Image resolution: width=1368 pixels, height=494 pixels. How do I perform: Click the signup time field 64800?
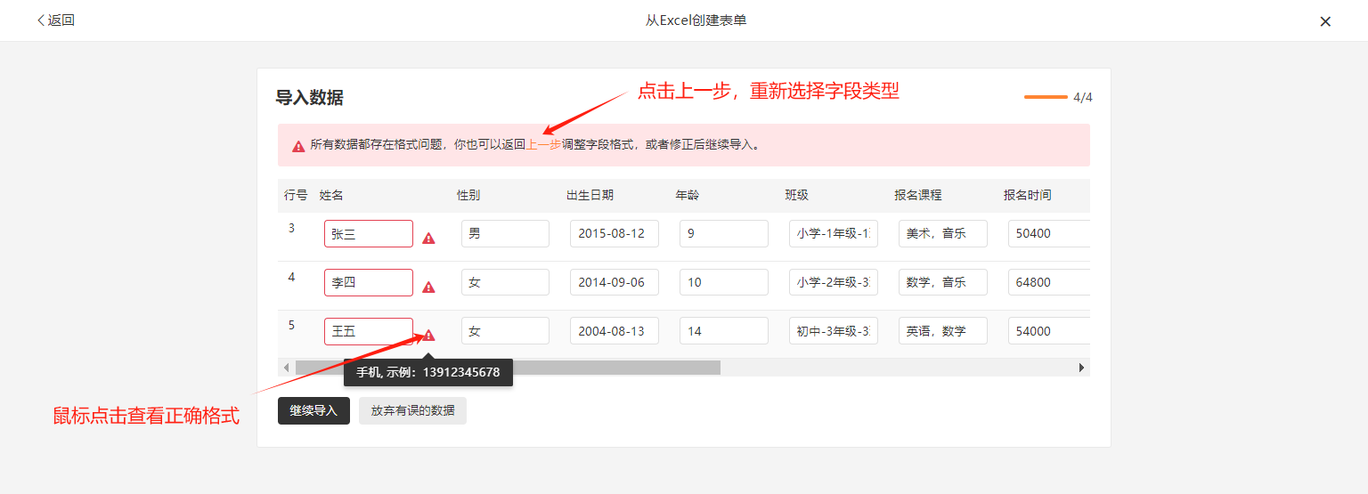point(1049,282)
